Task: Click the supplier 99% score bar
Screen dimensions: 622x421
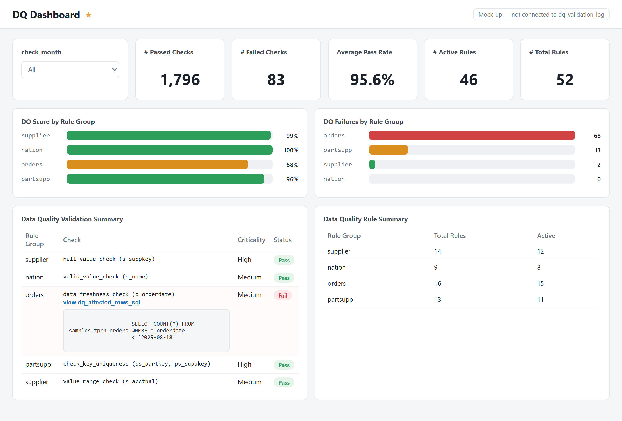Action: (x=169, y=135)
